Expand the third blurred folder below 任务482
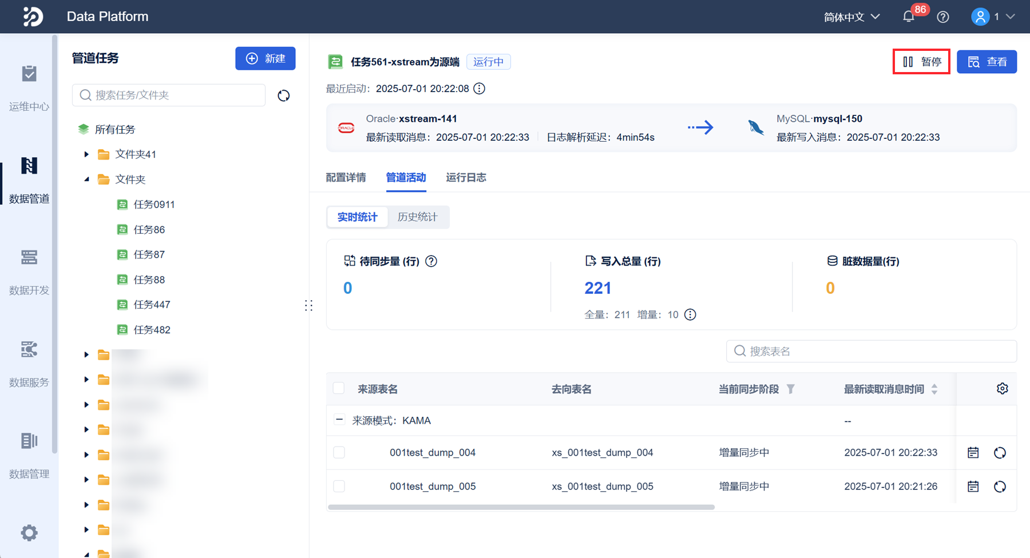1030x558 pixels. [x=86, y=405]
